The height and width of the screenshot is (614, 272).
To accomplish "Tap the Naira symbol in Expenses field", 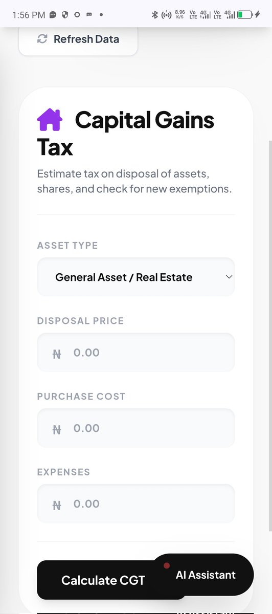I will click(57, 505).
